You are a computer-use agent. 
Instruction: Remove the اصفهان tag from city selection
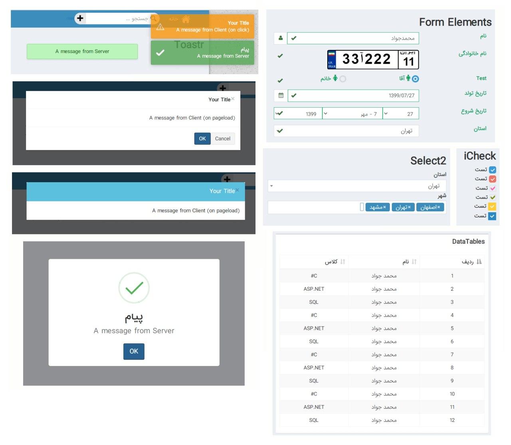(438, 207)
